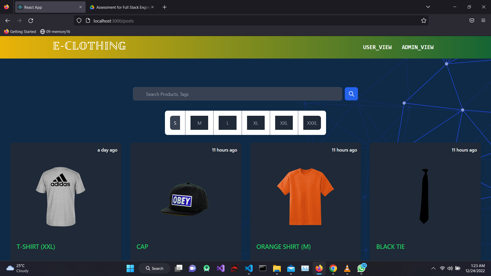Open VLC media player from the taskbar
Screen dimensions: 491x276
click(x=347, y=268)
